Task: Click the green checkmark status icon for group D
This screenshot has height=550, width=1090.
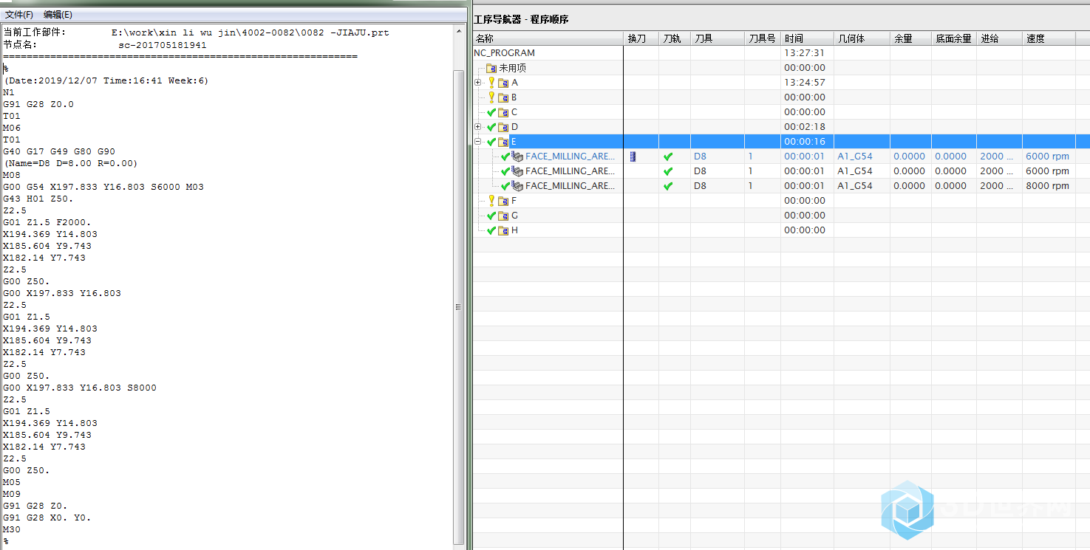Action: tap(491, 127)
